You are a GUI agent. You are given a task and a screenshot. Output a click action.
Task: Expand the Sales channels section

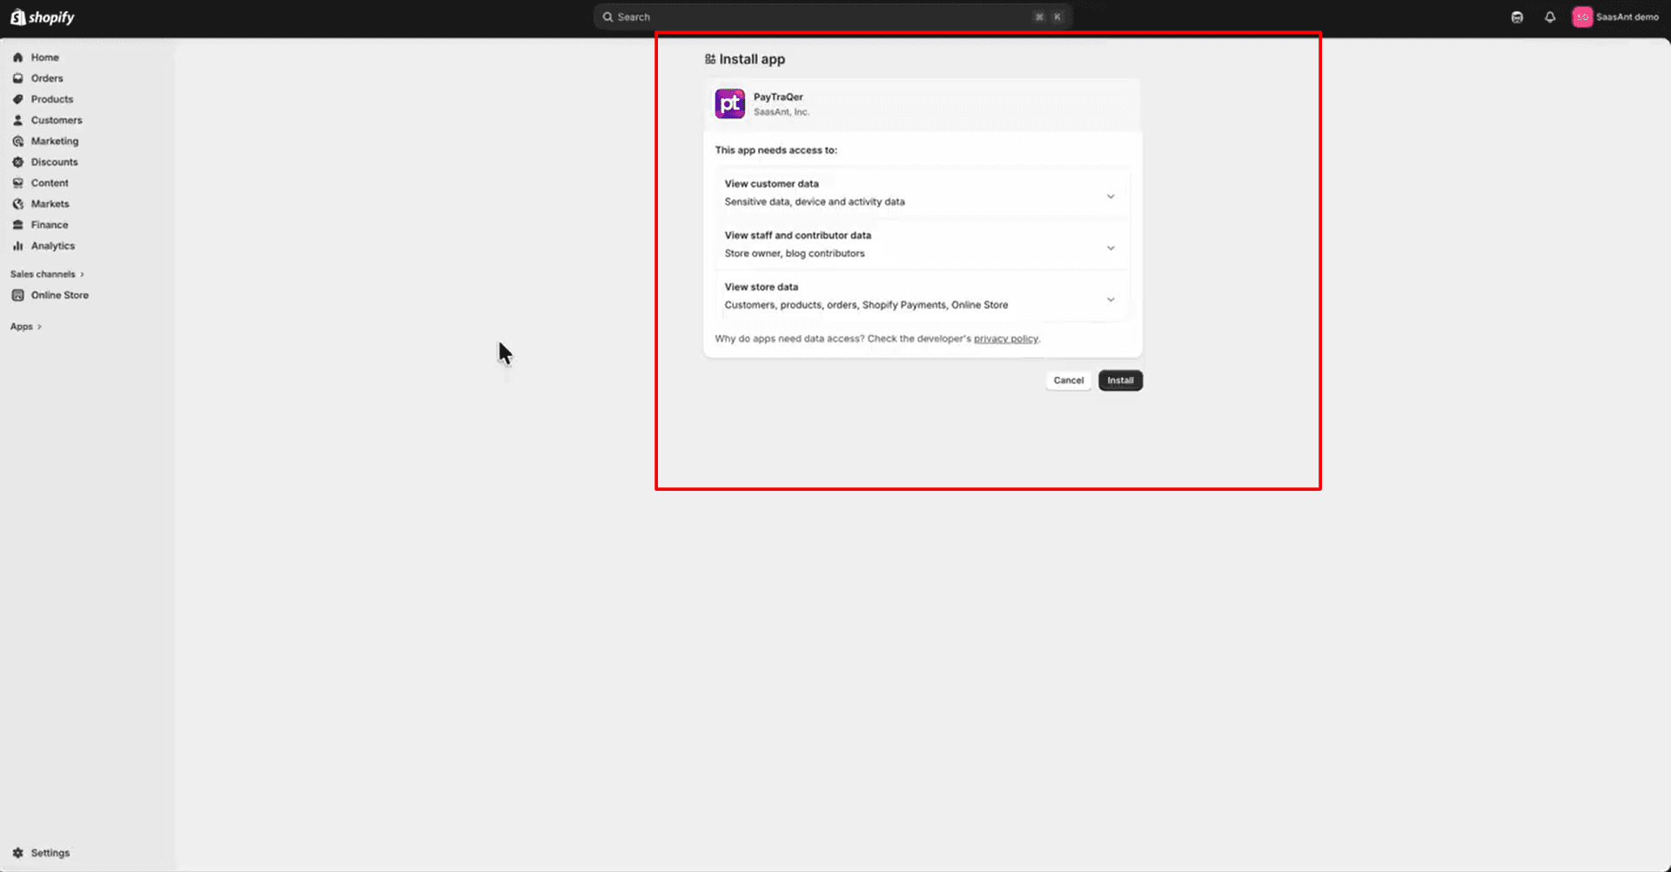pyautogui.click(x=47, y=274)
